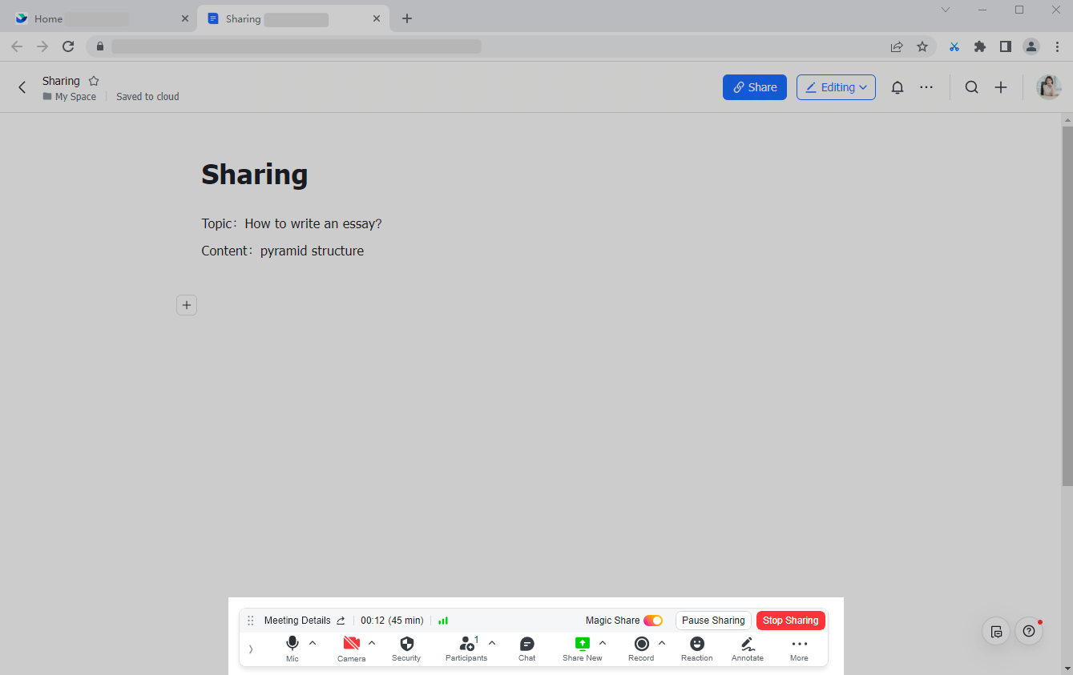
Task: Add a new block below the document content
Action: pos(186,305)
